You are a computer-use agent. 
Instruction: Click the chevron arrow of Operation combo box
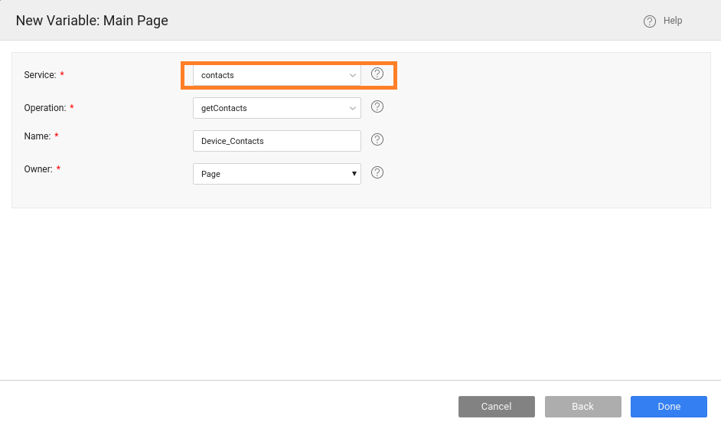point(353,108)
